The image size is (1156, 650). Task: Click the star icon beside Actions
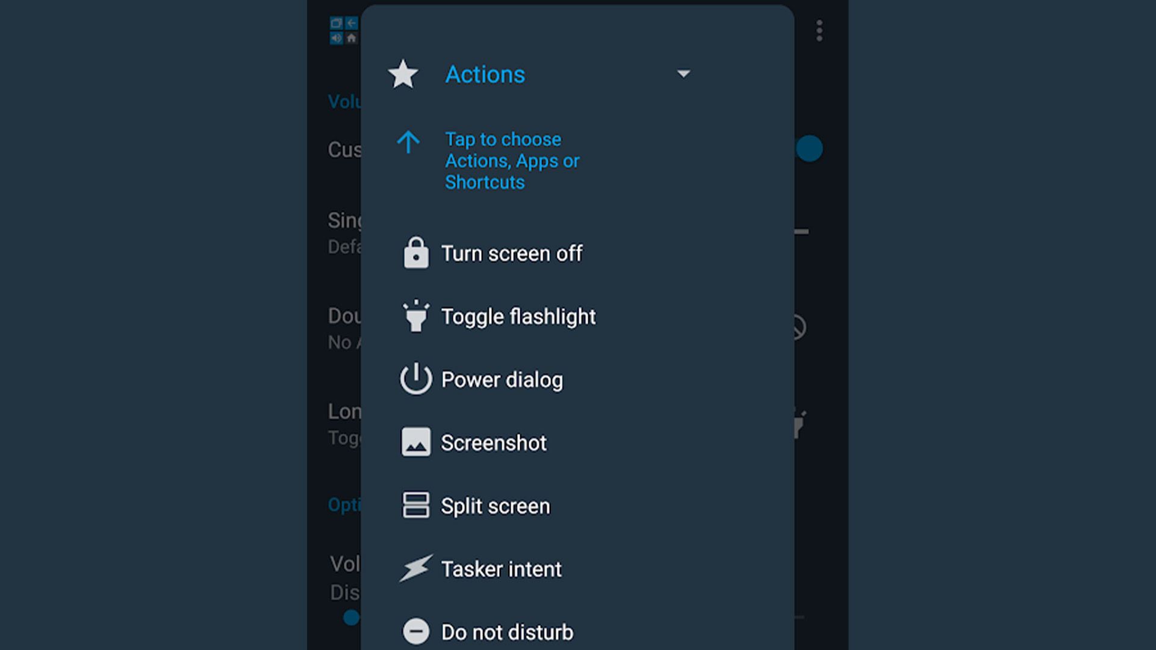(403, 75)
